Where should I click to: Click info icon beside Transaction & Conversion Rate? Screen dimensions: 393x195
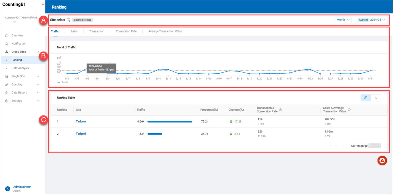(x=280, y=110)
